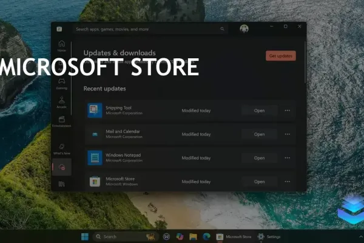Click the Get updates button
This screenshot has width=364, height=243.
(281, 56)
